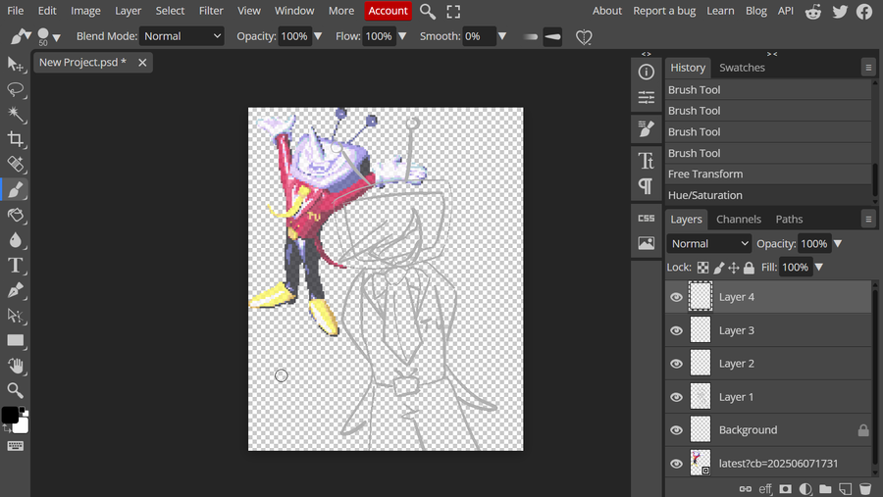Toggle fullscreen mode icon
This screenshot has height=497, width=883.
(453, 11)
